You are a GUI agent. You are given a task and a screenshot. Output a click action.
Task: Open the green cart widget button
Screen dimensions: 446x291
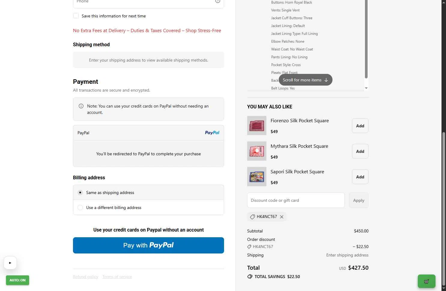coord(426,281)
